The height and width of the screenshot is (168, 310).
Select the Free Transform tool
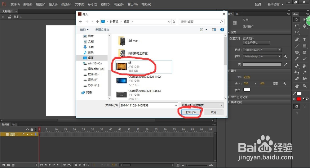(x=297, y=26)
